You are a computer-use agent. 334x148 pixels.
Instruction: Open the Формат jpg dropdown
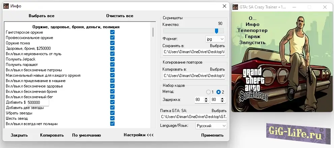tap(215, 39)
